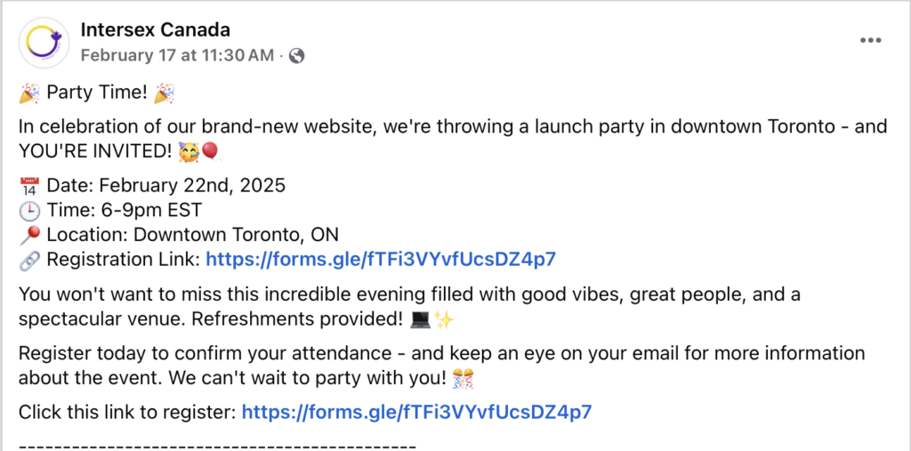911x451 pixels.
Task: Click the calendar emoji beside Date
Action: (x=29, y=187)
